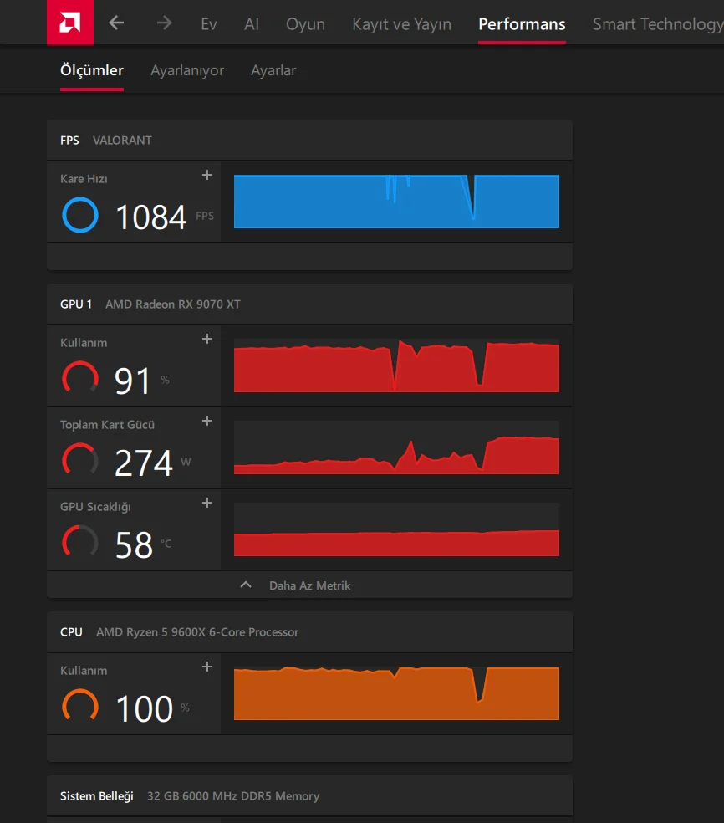
Task: Expand GPU Sıcaklığı with plus icon
Action: tap(207, 503)
